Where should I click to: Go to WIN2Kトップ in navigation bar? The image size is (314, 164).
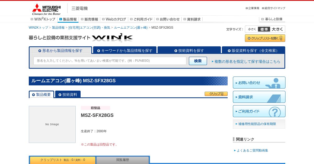[x=43, y=19]
